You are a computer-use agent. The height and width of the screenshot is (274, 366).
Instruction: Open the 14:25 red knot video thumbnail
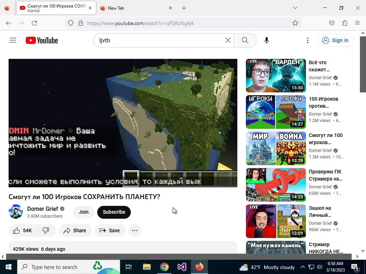276,184
